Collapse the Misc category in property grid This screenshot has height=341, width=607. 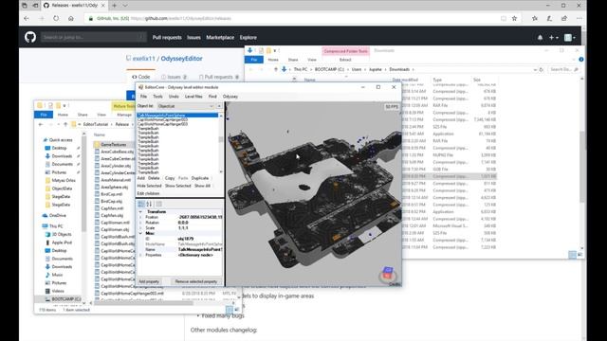click(140, 234)
